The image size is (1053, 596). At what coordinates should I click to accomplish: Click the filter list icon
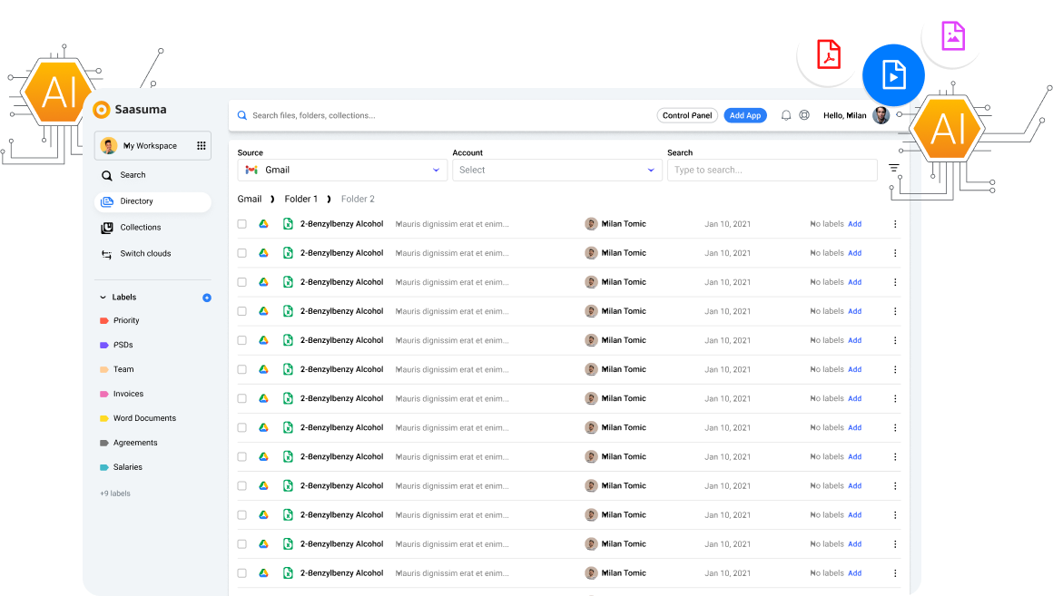[x=894, y=169]
